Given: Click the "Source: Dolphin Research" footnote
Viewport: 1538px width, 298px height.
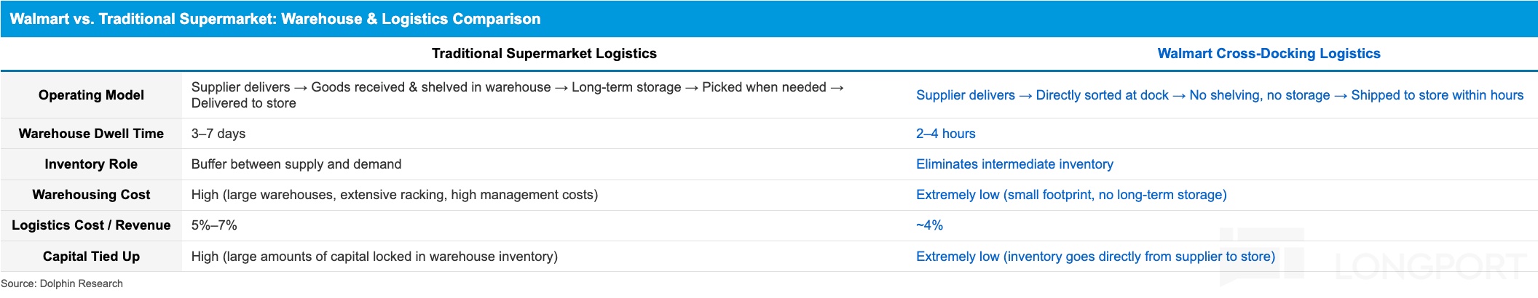Looking at the screenshot, I should pos(62,283).
